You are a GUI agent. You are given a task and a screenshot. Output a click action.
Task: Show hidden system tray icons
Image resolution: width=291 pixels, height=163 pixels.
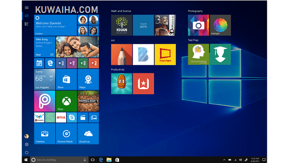[x=224, y=160]
